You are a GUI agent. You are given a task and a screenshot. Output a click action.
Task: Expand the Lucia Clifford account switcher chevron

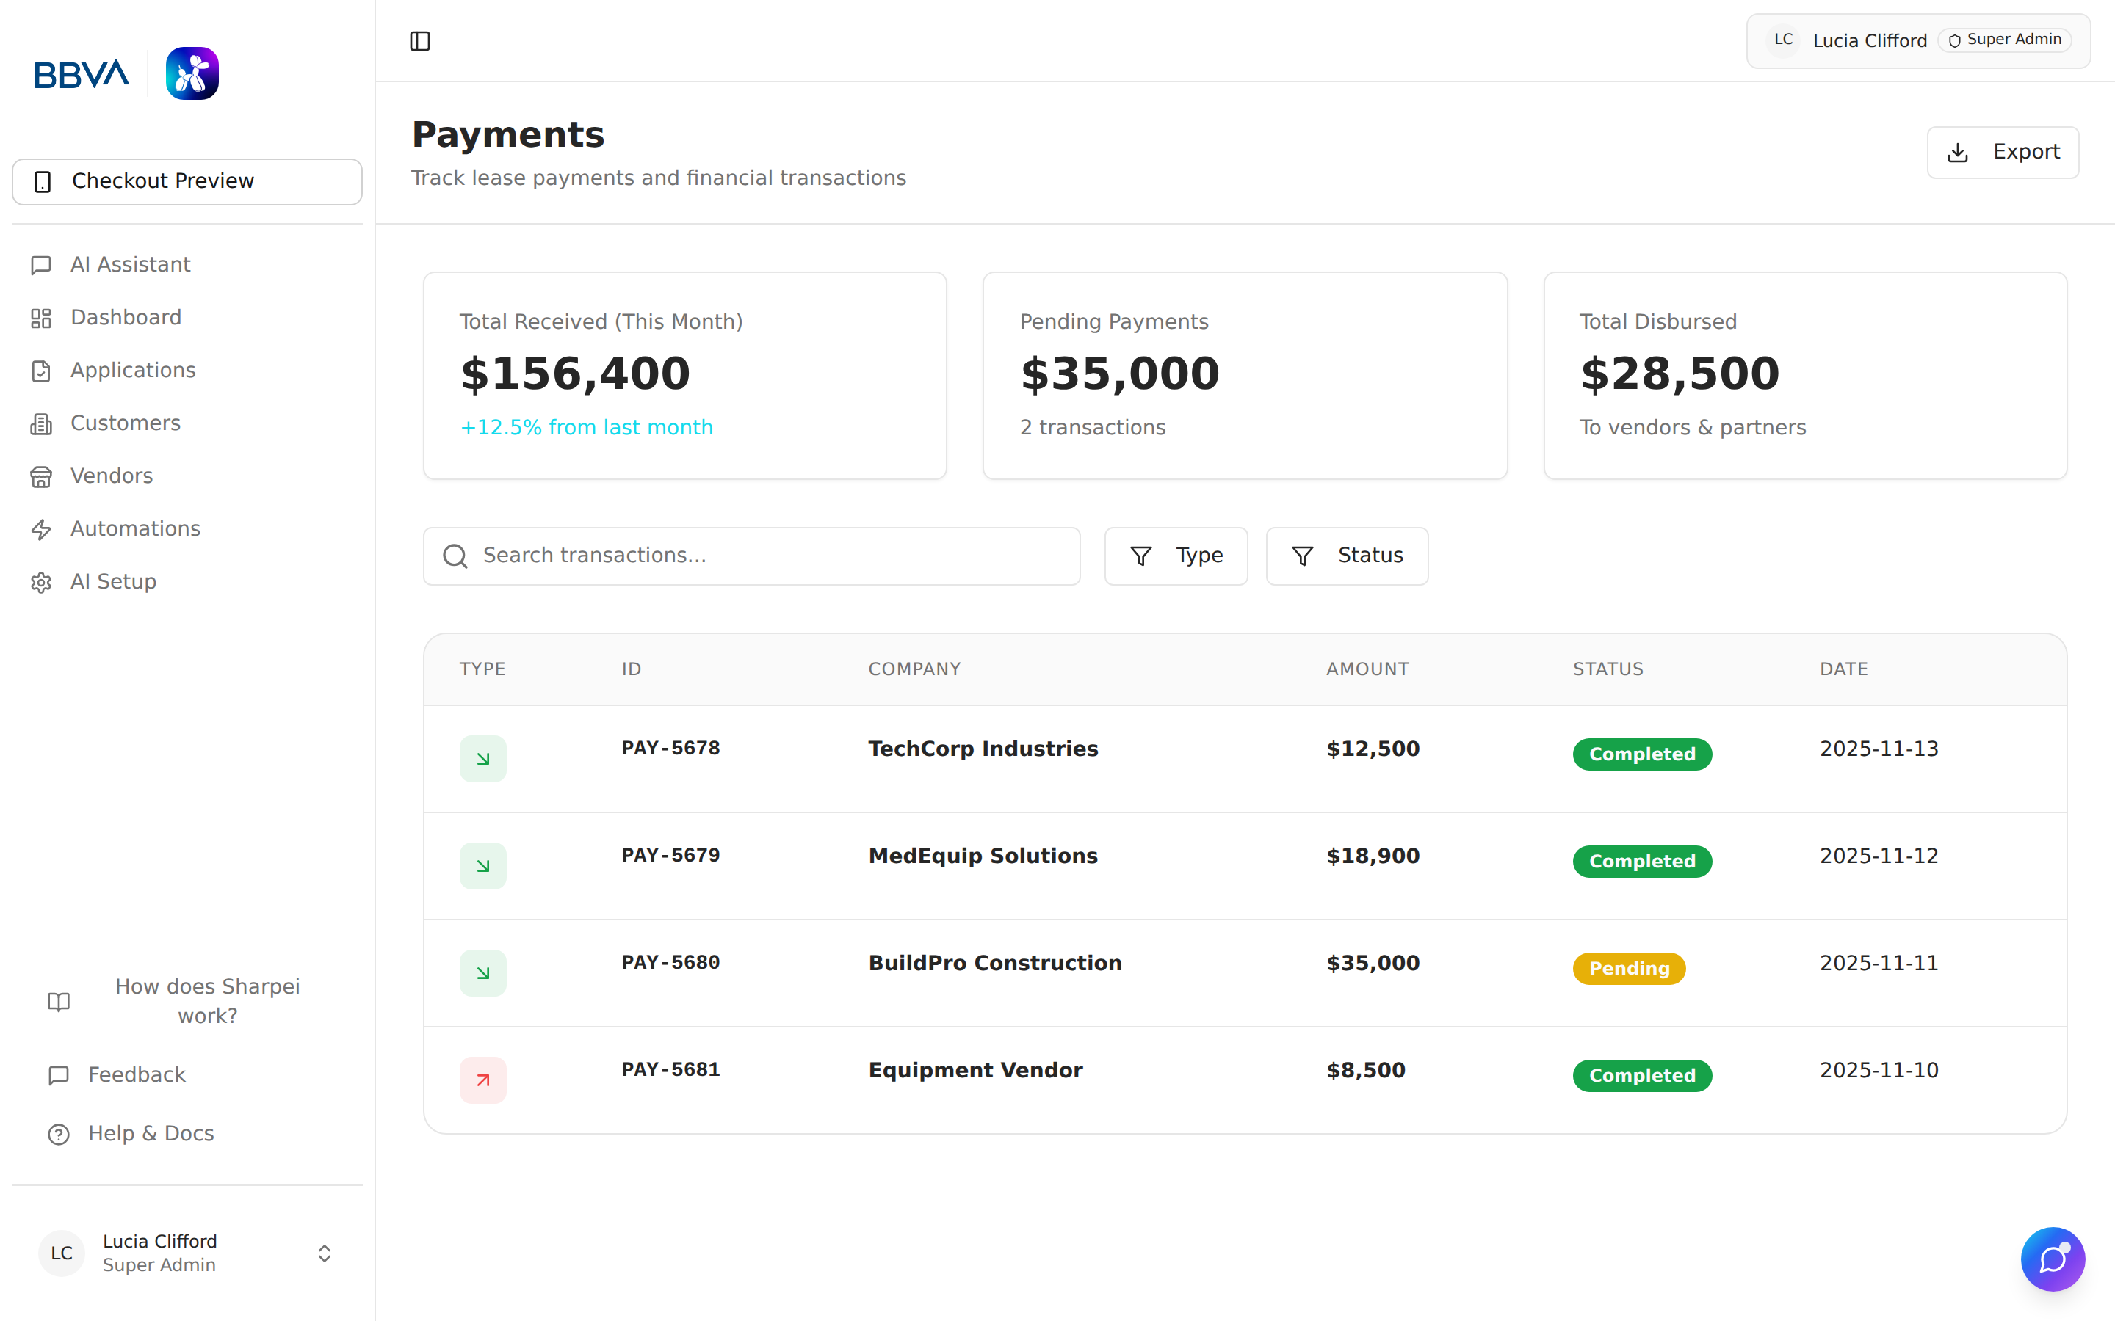click(323, 1253)
